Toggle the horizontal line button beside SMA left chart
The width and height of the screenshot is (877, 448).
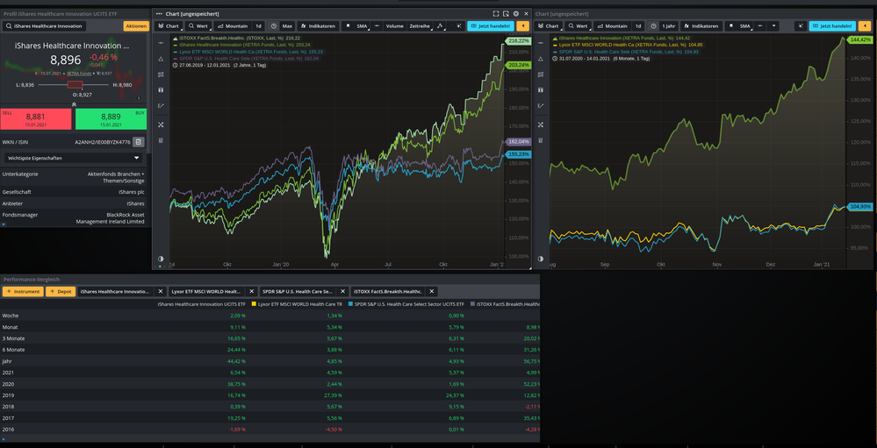click(x=377, y=25)
